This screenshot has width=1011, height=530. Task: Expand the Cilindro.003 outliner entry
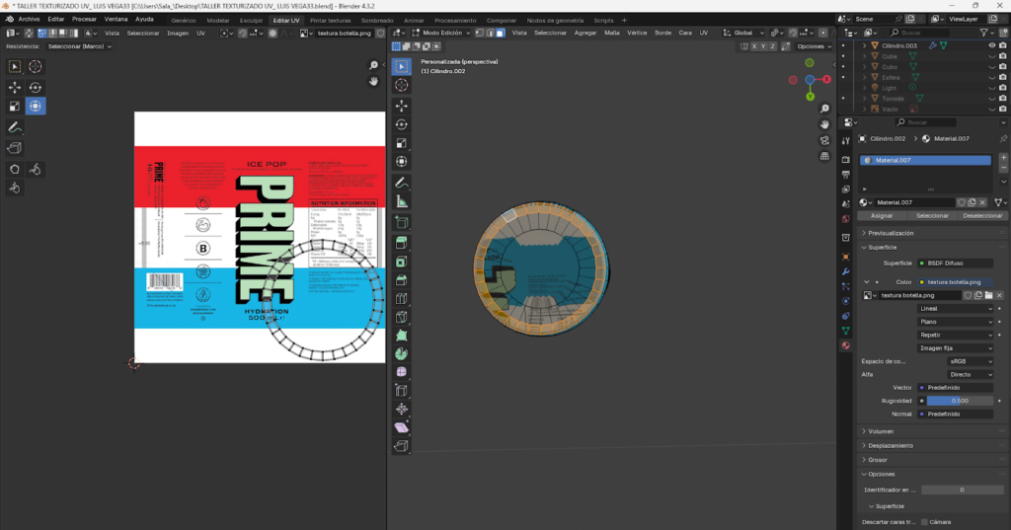pos(865,45)
